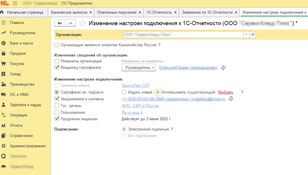The image size is (308, 175).
Task: Click the red Выбрать link
Action: coord(226,92)
